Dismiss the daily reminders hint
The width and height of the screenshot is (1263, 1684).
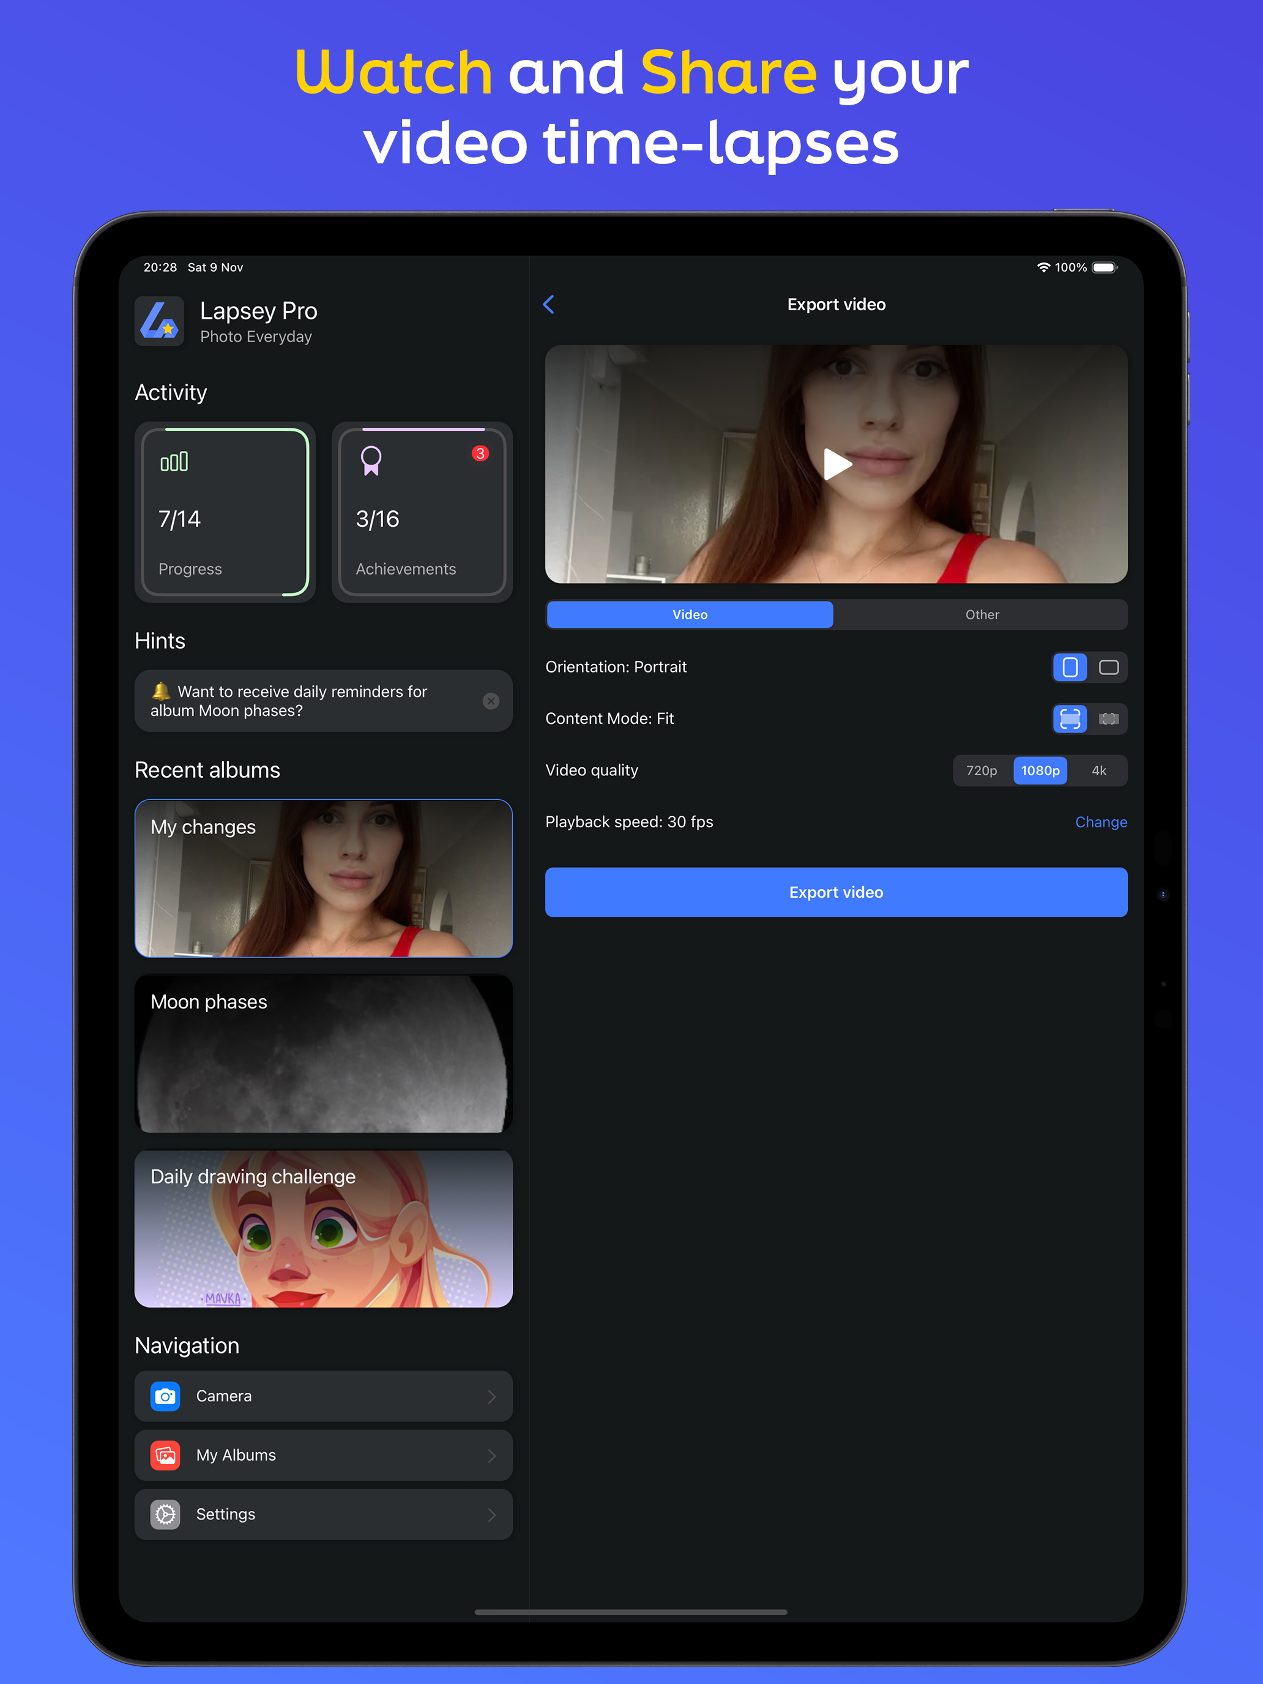pos(491,701)
